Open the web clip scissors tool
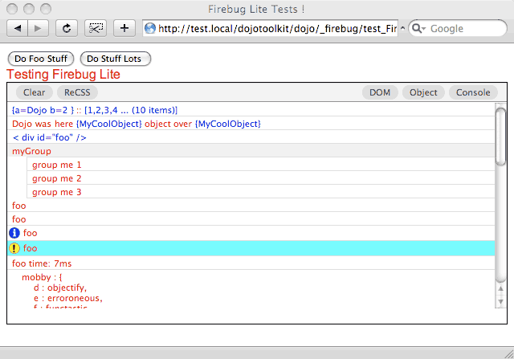 coord(96,29)
